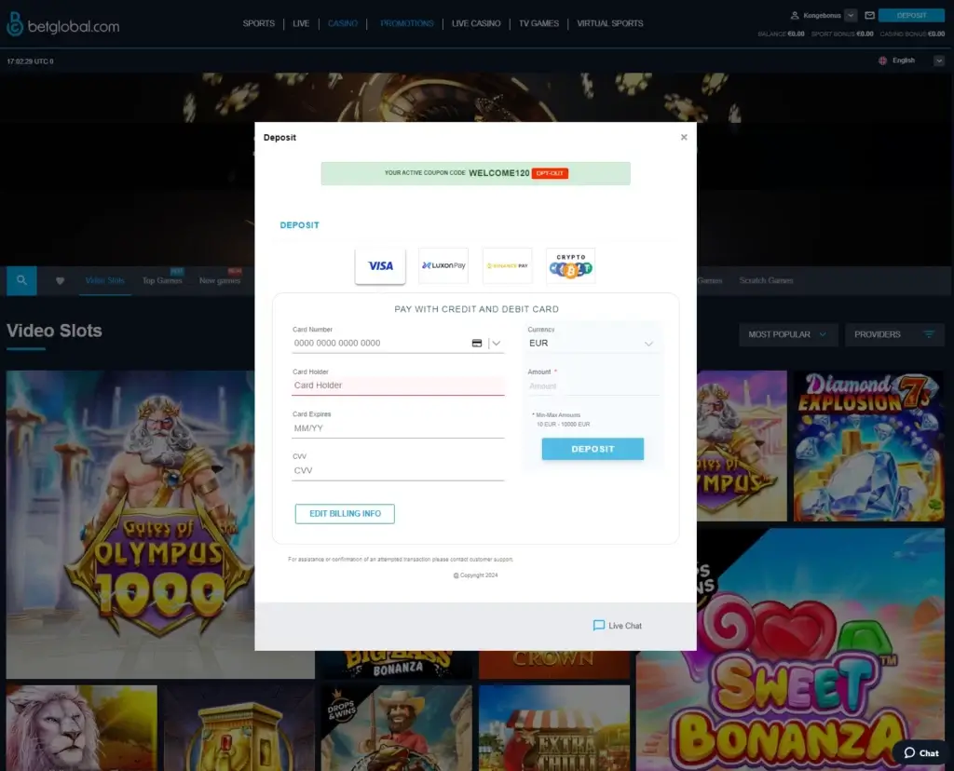The image size is (954, 771).
Task: Switch to Top Games tab
Action: tap(162, 281)
